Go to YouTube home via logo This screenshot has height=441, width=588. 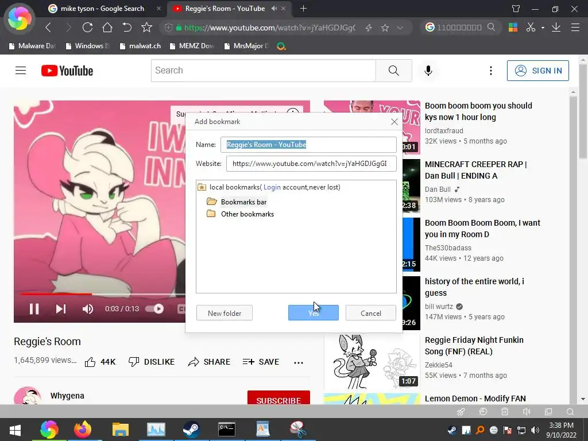tap(67, 71)
